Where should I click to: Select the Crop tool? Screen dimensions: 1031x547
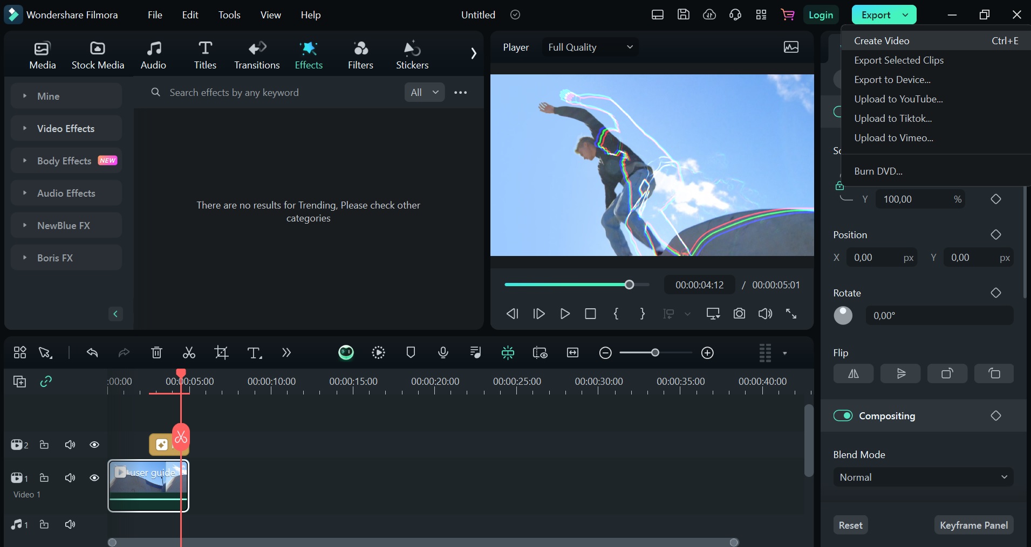pyautogui.click(x=221, y=353)
